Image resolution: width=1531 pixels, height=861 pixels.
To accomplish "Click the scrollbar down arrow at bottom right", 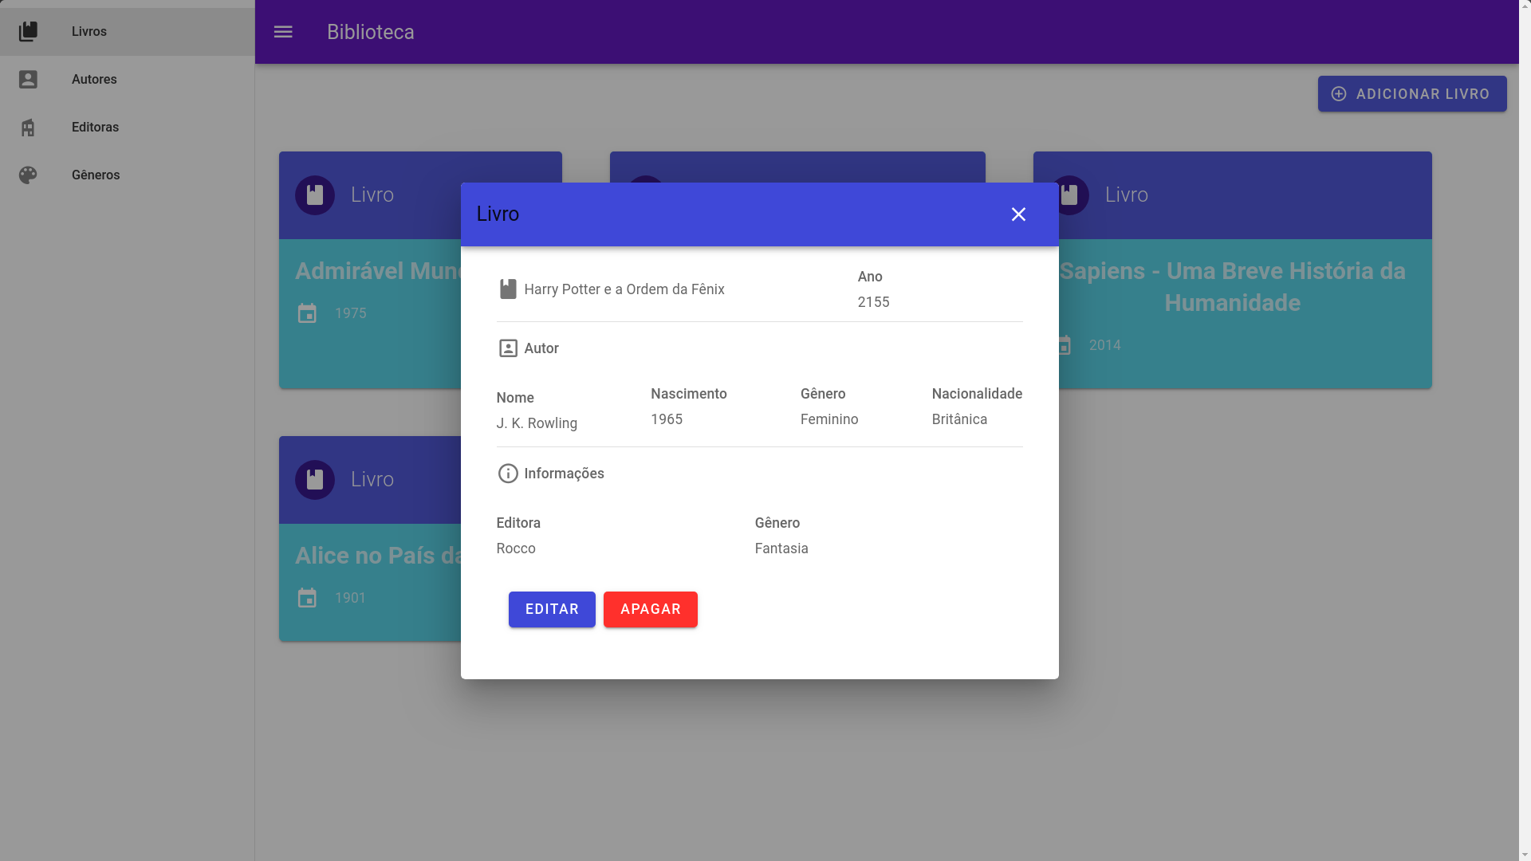I will pos(1525,855).
